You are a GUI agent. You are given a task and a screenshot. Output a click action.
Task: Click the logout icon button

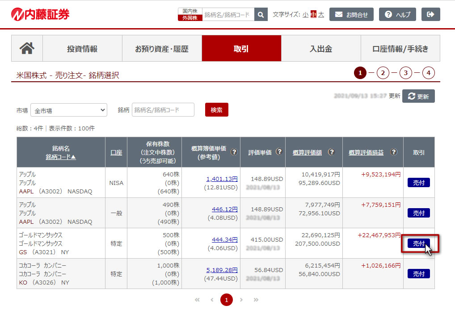[x=430, y=14]
